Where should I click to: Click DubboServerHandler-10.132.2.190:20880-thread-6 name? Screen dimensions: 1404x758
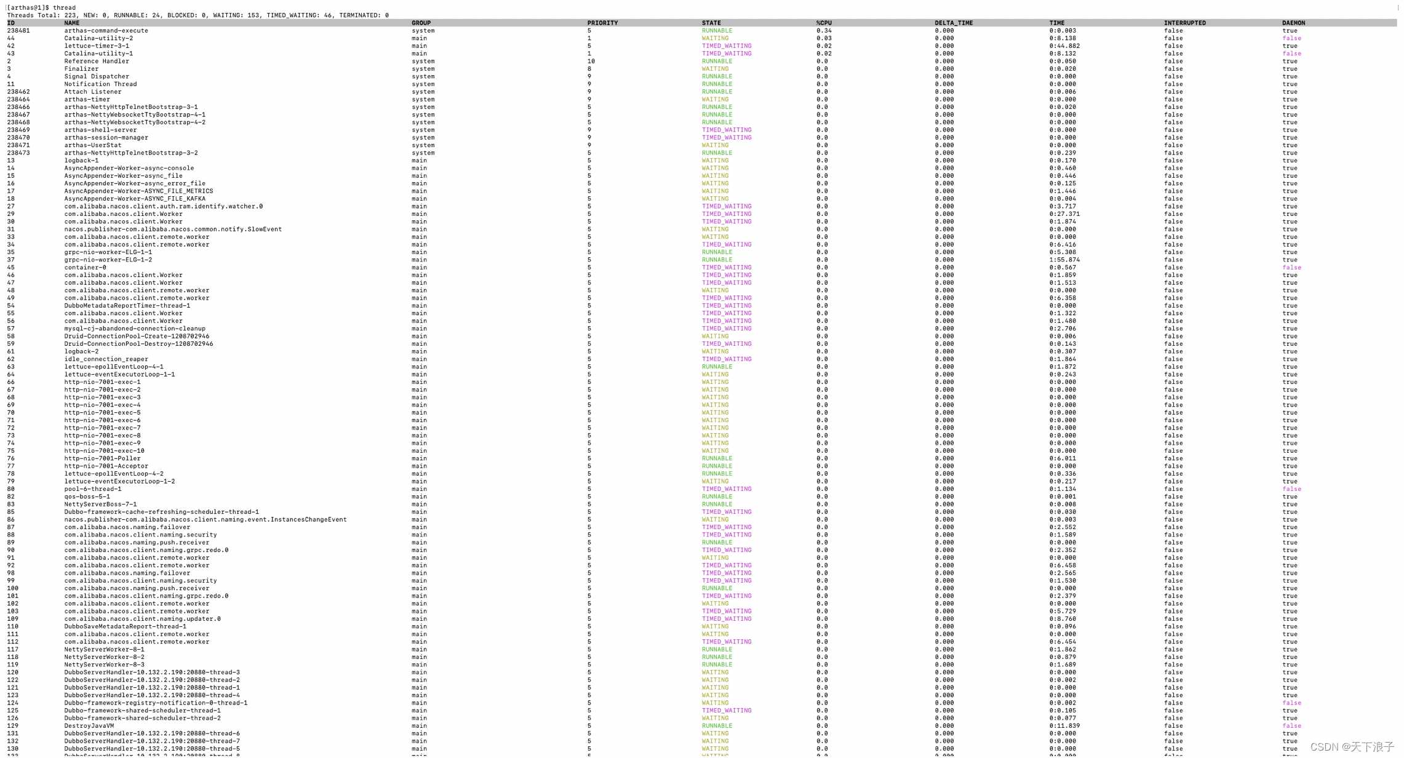(x=152, y=733)
